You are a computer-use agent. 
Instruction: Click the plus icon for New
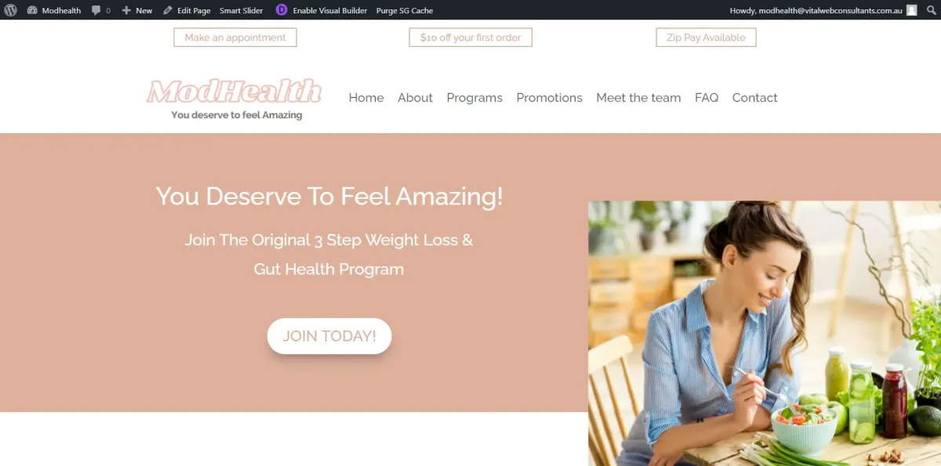pyautogui.click(x=126, y=10)
